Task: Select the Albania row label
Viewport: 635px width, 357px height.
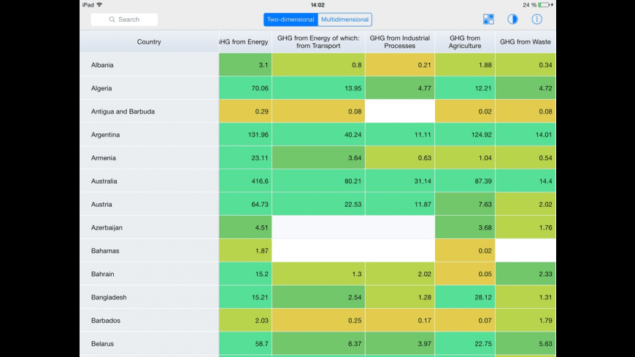Action: 102,65
